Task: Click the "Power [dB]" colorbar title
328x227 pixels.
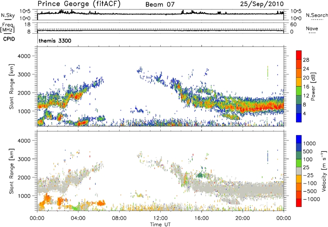Action: (313, 86)
